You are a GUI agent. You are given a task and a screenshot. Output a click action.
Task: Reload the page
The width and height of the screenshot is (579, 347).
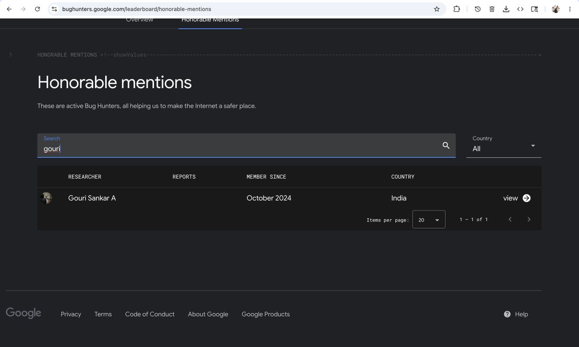tap(38, 9)
